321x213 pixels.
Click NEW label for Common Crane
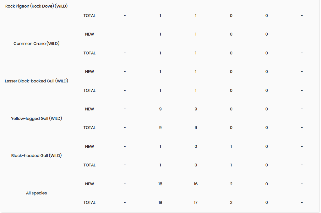90,34
